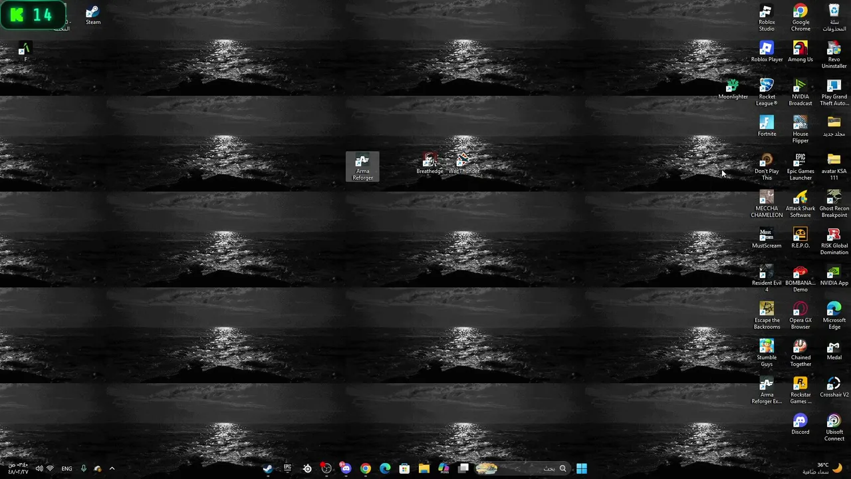Select the Ghost Recon Breakpoint icon
The width and height of the screenshot is (851, 479).
[x=834, y=205]
